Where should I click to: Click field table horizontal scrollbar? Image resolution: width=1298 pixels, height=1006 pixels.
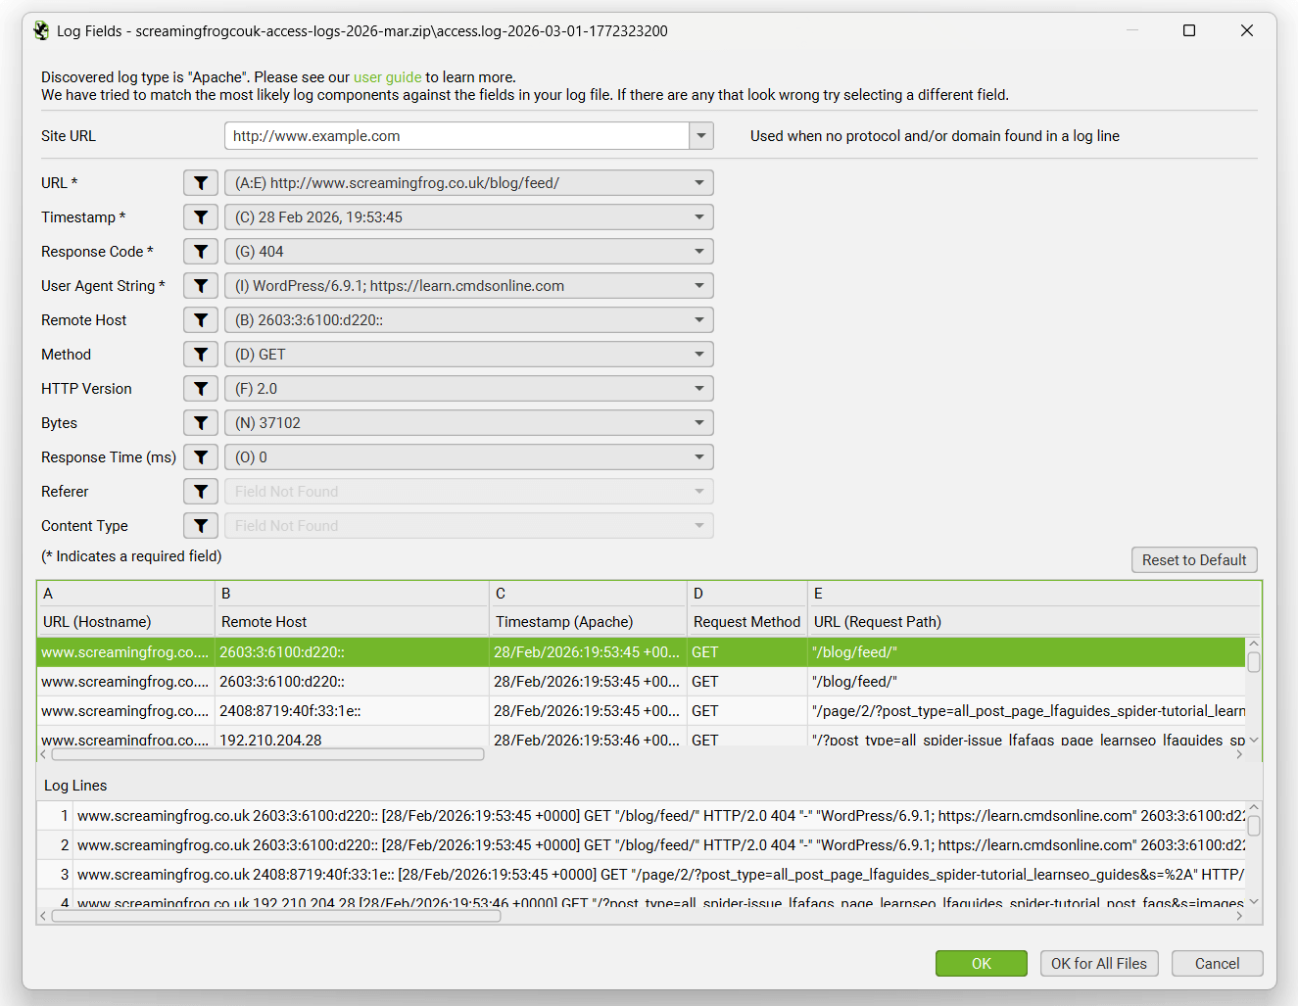coord(268,754)
